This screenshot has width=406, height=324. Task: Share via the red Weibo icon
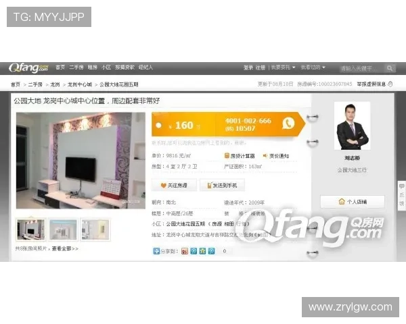coord(185,251)
